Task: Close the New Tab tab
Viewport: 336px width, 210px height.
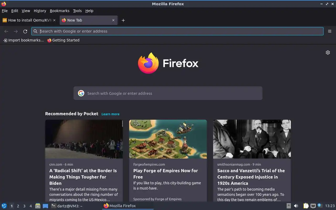Action: 113,20
